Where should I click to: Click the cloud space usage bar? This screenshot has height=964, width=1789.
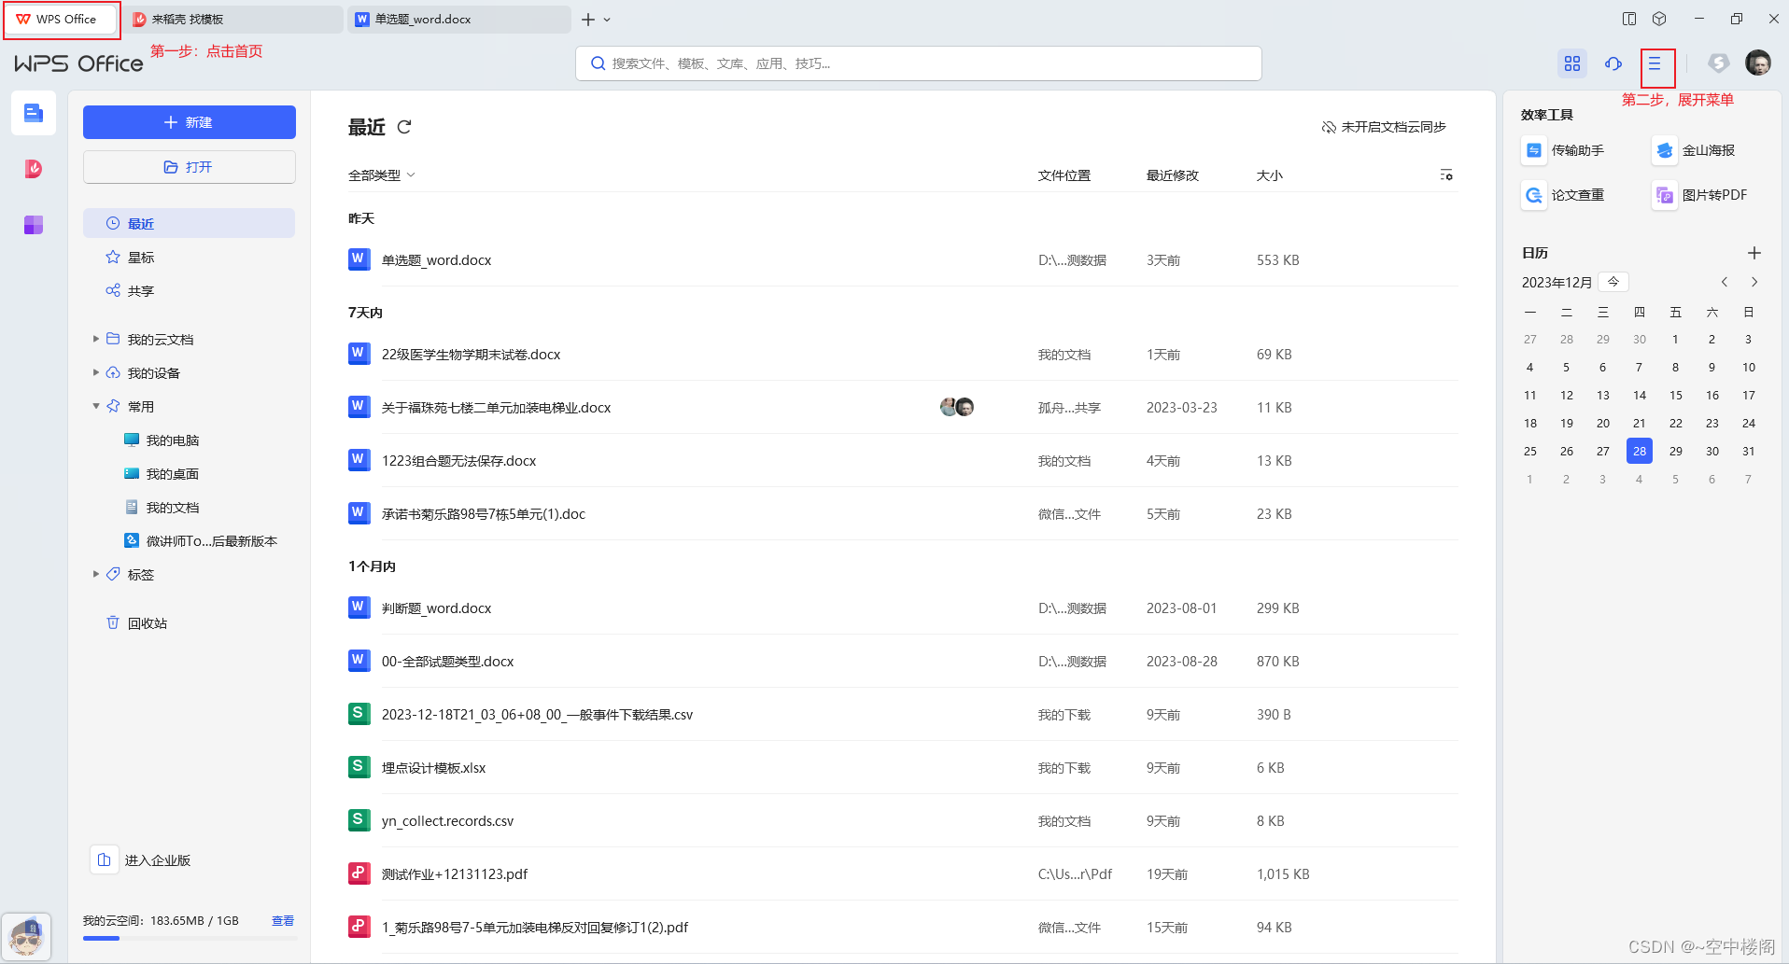pos(190,938)
